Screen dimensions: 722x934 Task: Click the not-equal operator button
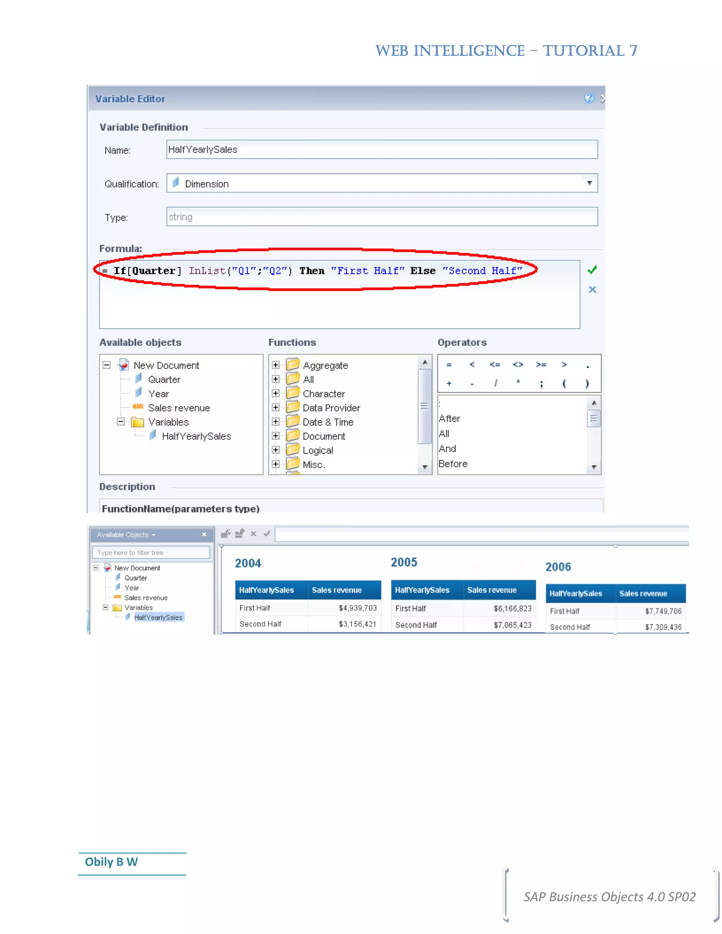click(x=518, y=364)
